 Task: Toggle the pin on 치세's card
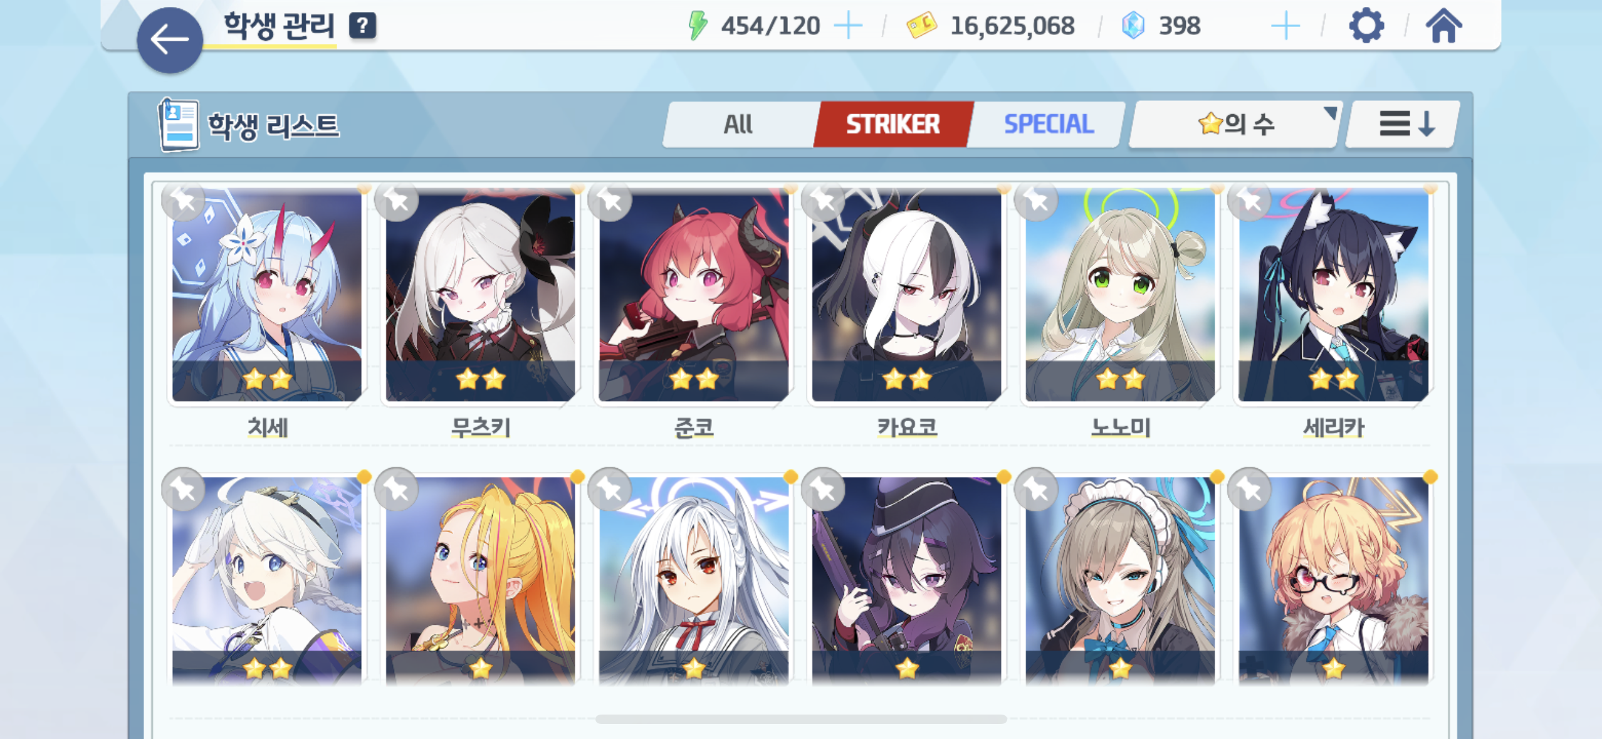(184, 201)
